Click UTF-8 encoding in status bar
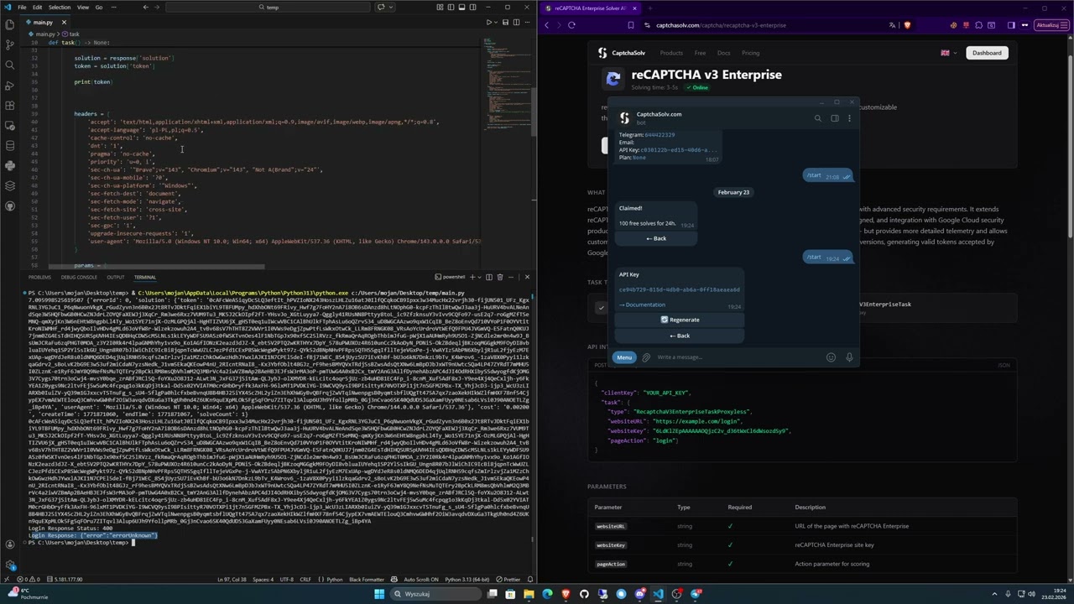Screen dimensions: 1074x604 (286, 580)
